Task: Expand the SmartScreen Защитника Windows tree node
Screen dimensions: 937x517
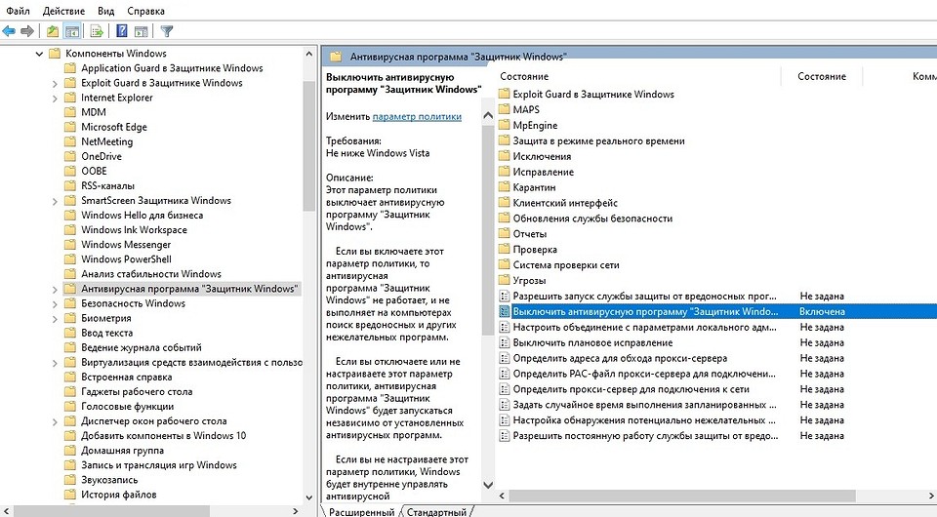Action: coord(55,201)
